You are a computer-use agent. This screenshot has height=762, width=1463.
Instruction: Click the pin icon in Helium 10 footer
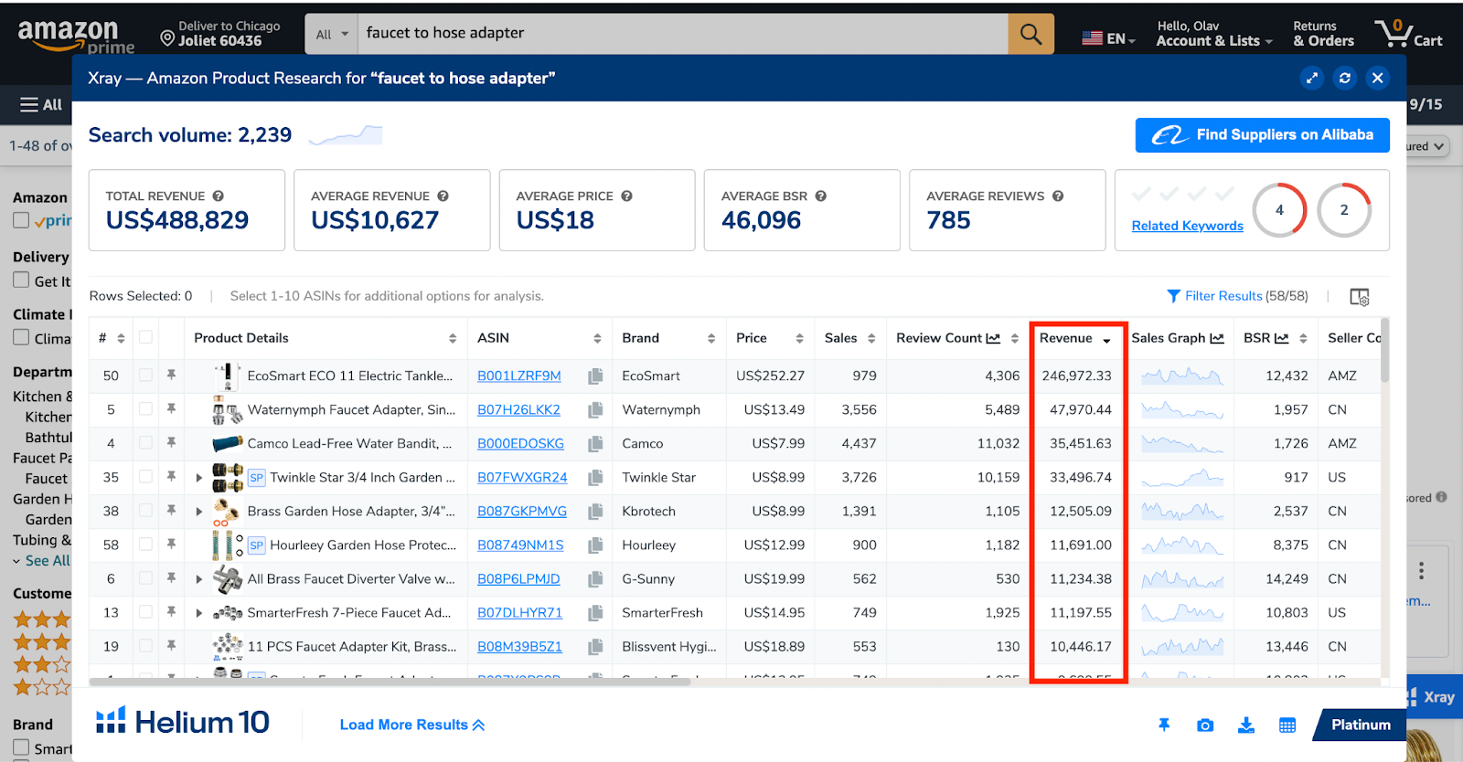pos(1164,725)
